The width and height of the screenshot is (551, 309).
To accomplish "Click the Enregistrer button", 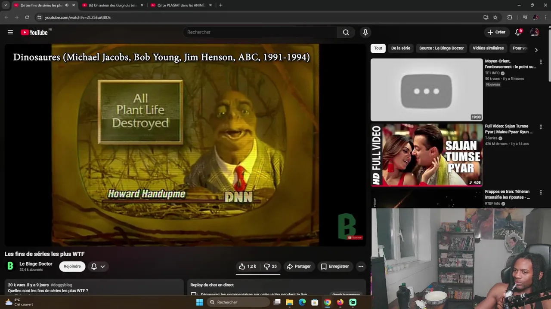I will tap(335, 267).
